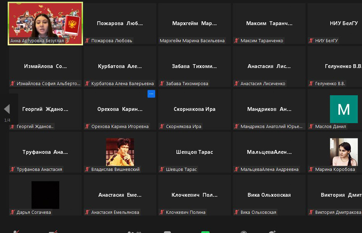
Task: Click muted mic icon beside Клочкевич Полина
Action: 162,212
